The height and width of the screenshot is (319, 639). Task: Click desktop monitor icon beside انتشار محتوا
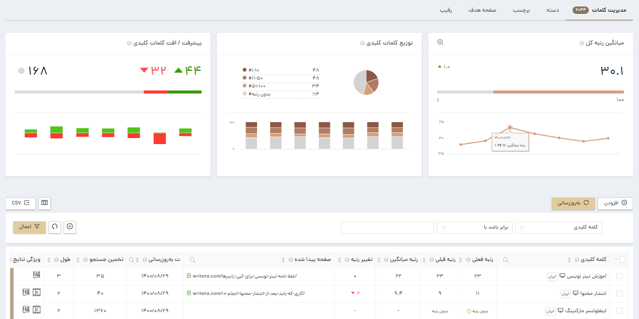(x=576, y=293)
